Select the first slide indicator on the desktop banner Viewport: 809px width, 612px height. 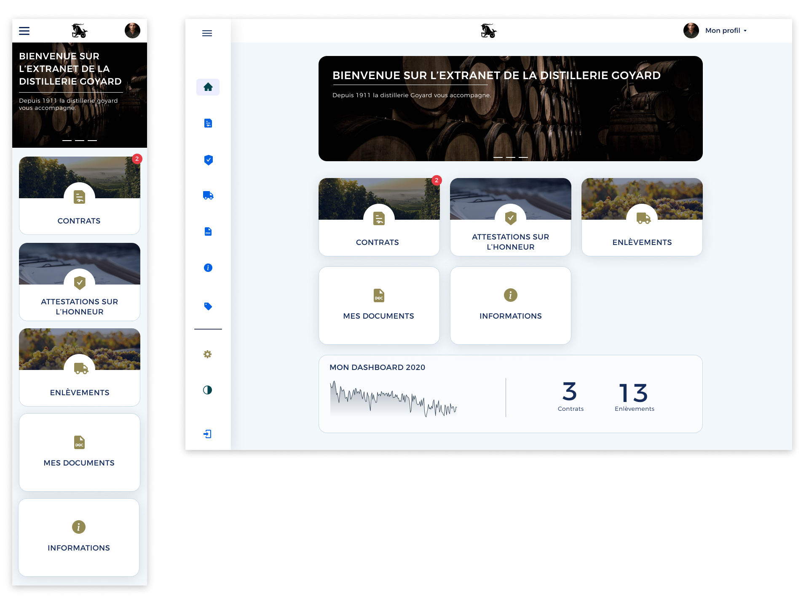pyautogui.click(x=498, y=157)
